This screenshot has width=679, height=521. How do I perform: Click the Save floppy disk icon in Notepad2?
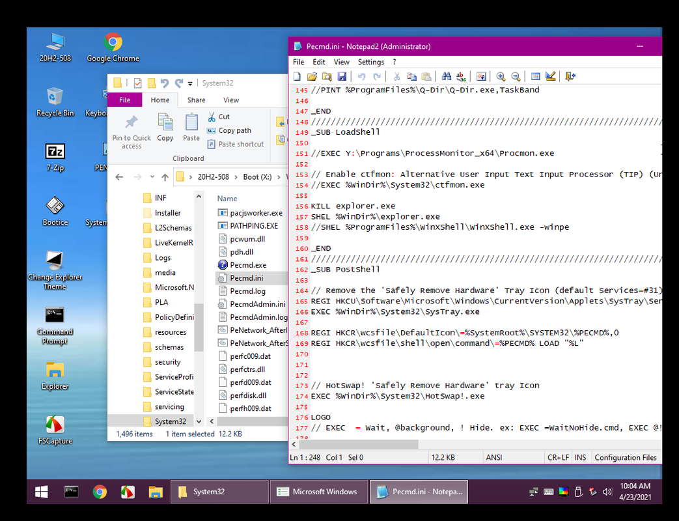[x=342, y=77]
